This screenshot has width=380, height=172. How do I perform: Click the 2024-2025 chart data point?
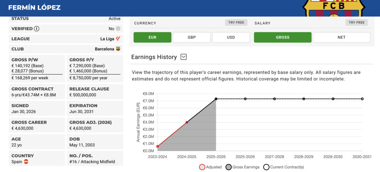[x=187, y=122]
